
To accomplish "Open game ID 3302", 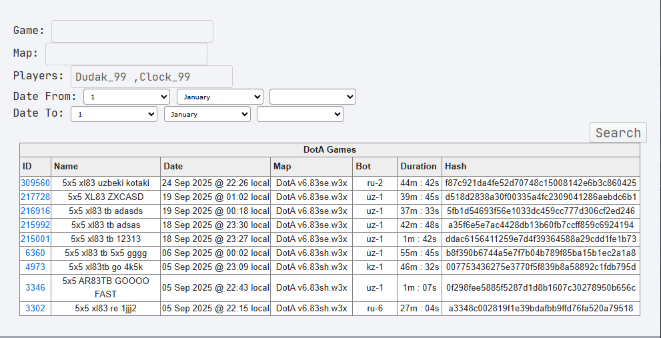I will click(35, 308).
